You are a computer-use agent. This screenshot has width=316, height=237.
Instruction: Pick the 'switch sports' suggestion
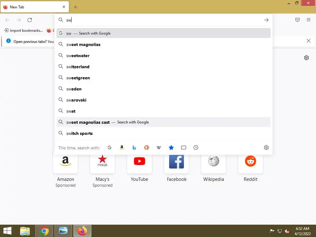164,133
